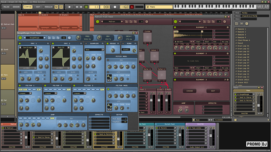
Task: Click the Choose button in Element 3
Action: tap(189, 91)
